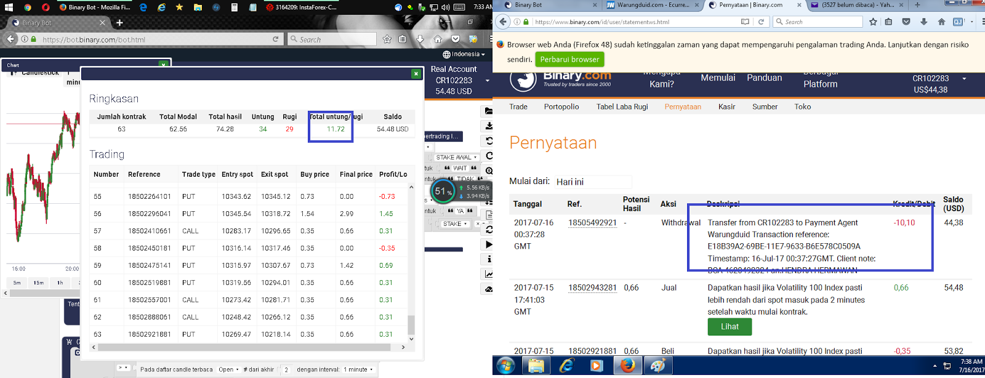Go to home page in the Binary Bot window

(438, 39)
